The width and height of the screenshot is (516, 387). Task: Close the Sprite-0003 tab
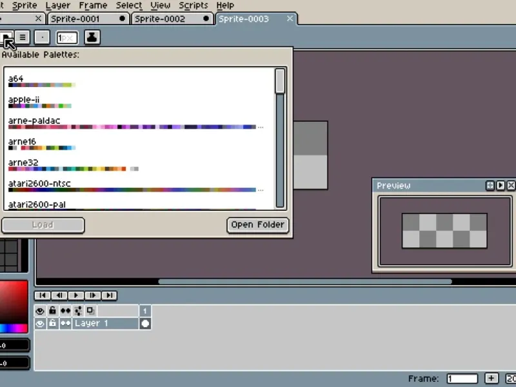coord(290,19)
